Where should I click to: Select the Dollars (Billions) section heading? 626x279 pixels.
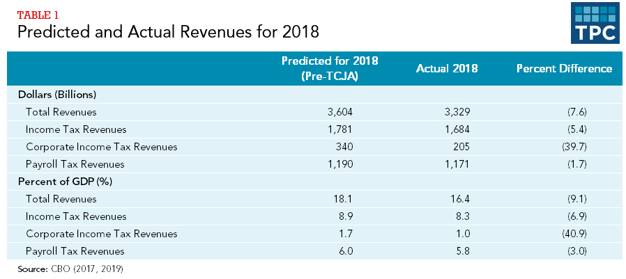(61, 94)
